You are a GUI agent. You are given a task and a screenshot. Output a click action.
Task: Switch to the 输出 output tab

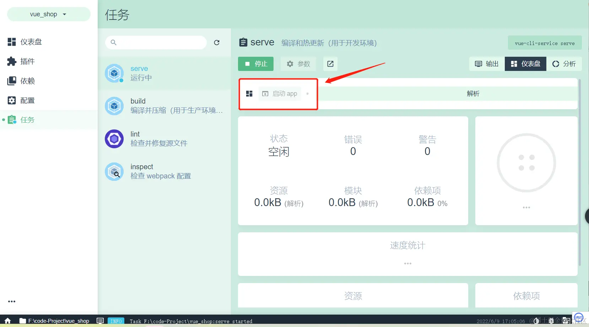487,64
